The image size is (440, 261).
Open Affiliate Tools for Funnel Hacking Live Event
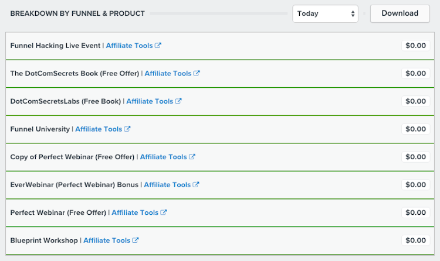[129, 46]
